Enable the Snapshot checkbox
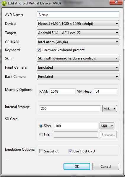Viewport: 125px width, 177px height. click(41, 151)
